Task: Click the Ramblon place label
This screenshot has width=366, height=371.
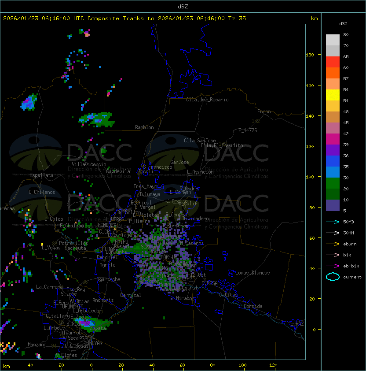Action: pos(144,127)
